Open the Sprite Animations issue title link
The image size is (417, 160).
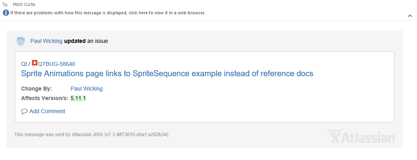[x=167, y=73]
